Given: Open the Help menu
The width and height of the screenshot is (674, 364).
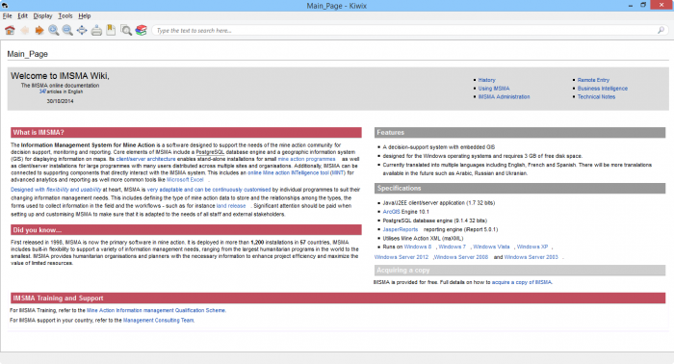Looking at the screenshot, I should click(85, 16).
